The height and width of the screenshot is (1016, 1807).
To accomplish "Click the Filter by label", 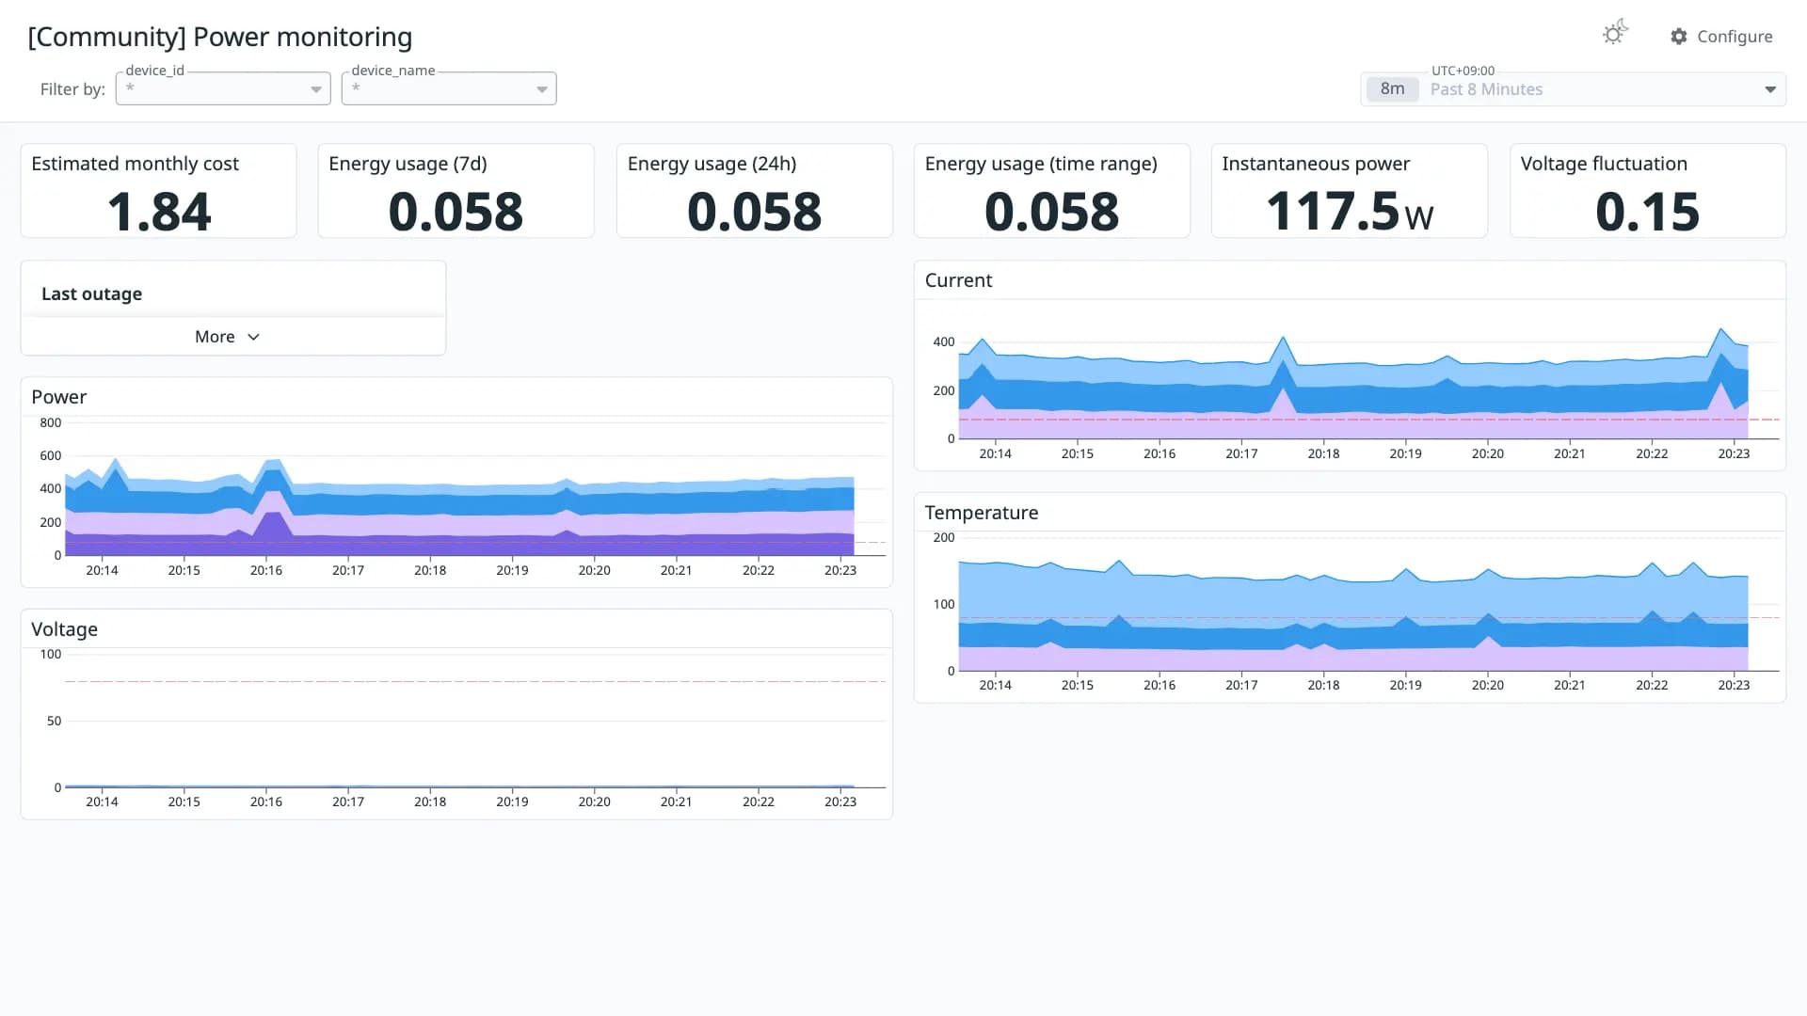I will tap(72, 89).
